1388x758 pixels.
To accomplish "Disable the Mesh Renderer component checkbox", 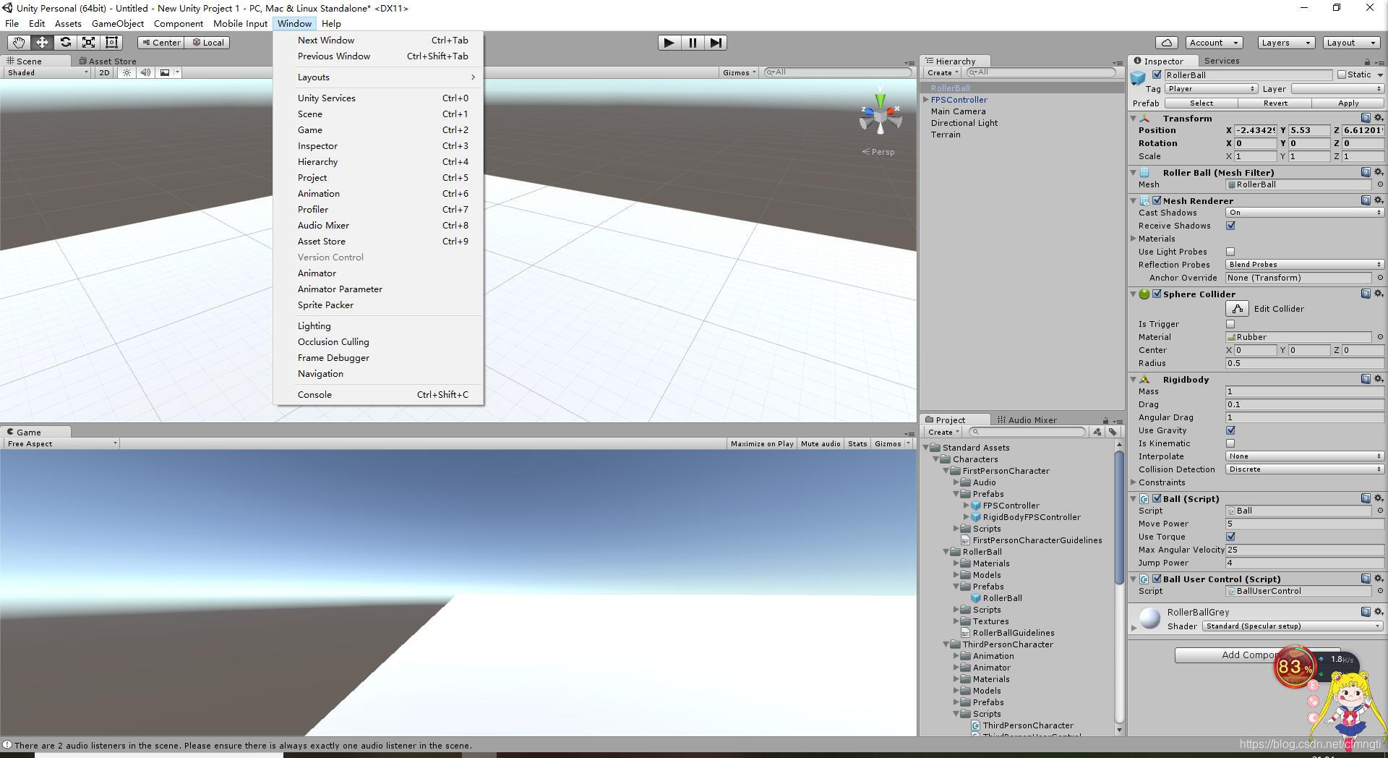I will click(x=1157, y=200).
